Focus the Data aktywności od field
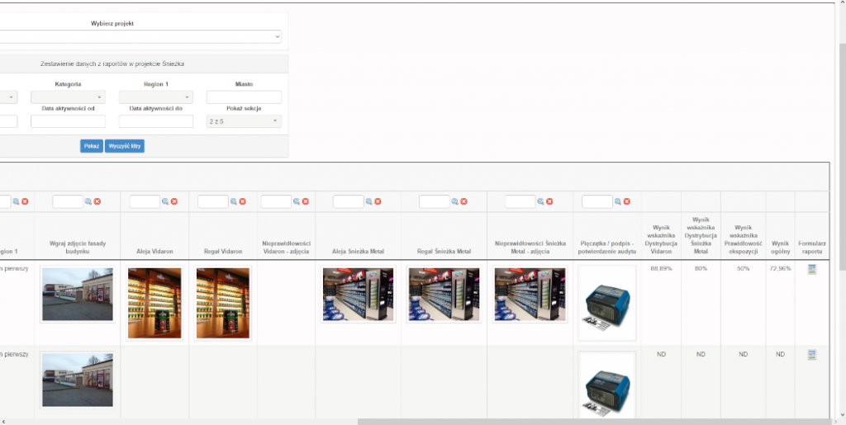 (68, 121)
